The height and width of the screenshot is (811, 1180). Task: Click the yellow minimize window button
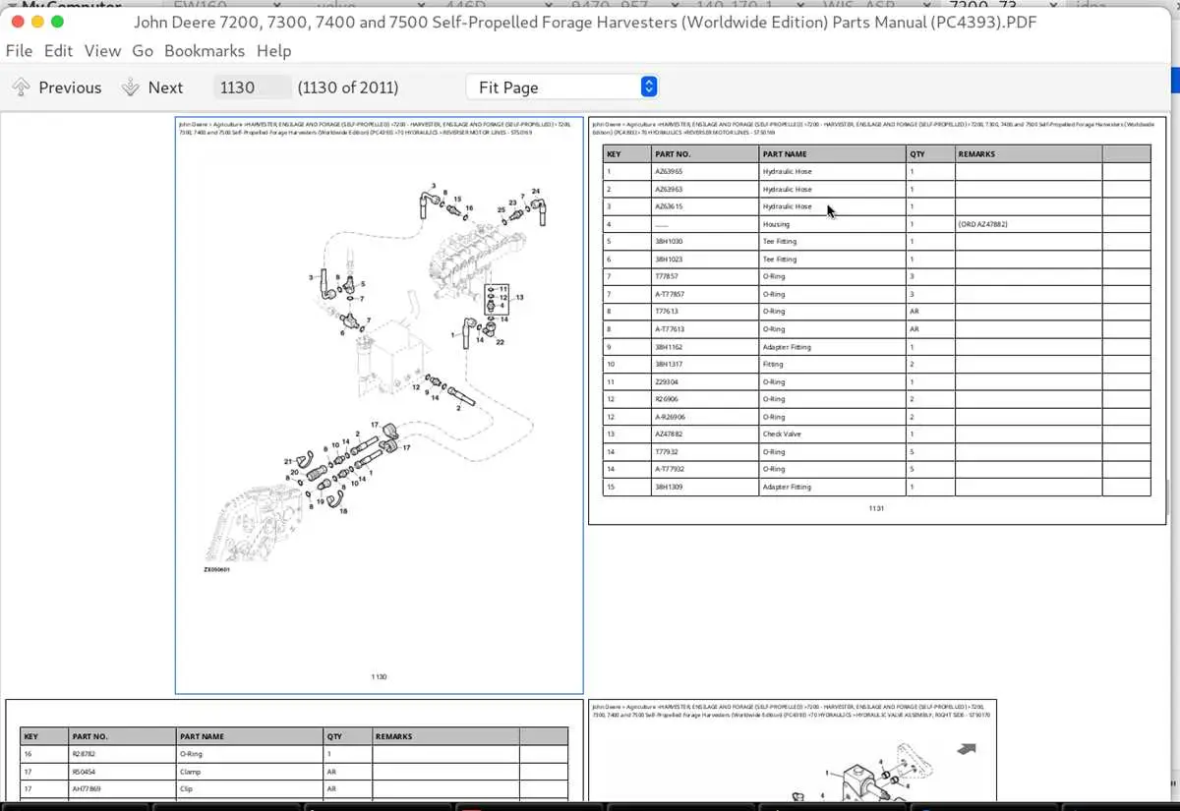coord(37,22)
